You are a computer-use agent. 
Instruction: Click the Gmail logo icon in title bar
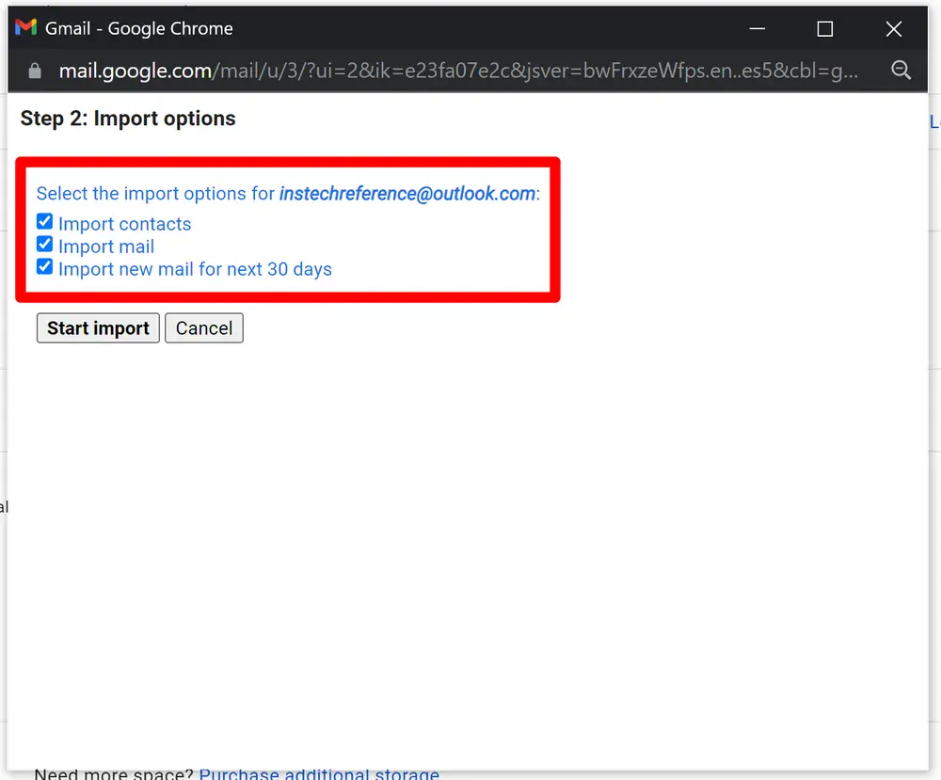click(25, 27)
